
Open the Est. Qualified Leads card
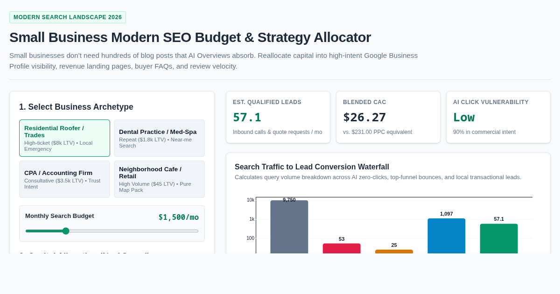pyautogui.click(x=278, y=117)
